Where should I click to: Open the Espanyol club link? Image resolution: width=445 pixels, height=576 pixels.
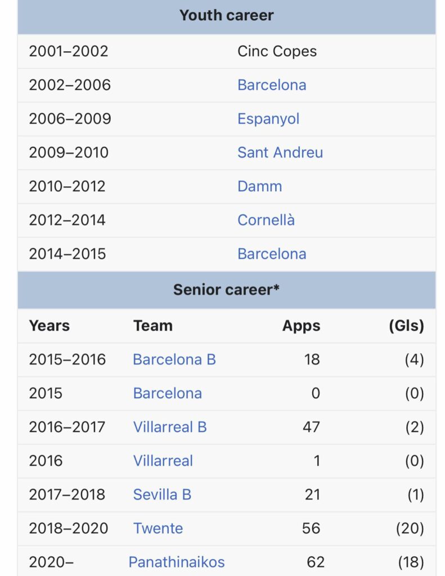[268, 119]
